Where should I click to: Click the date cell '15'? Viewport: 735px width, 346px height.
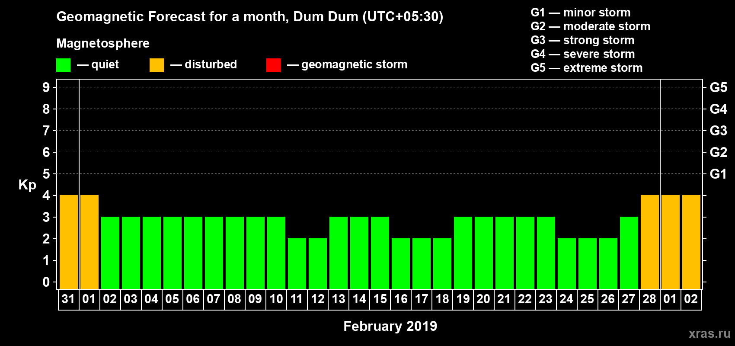(x=380, y=299)
